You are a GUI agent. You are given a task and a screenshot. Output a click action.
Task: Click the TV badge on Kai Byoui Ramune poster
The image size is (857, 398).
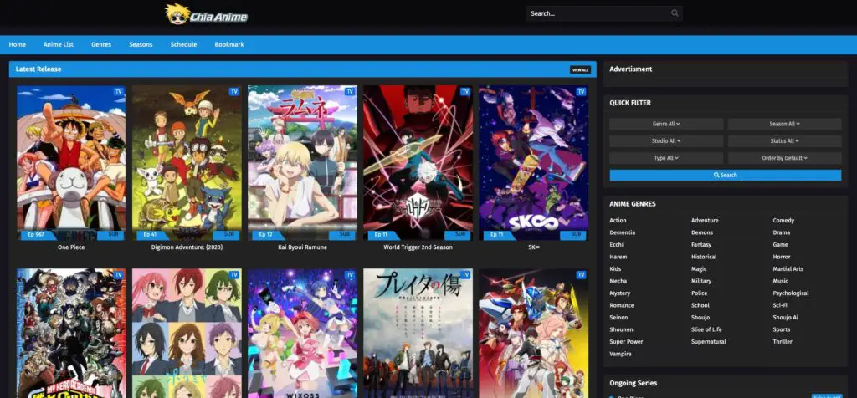(x=350, y=92)
